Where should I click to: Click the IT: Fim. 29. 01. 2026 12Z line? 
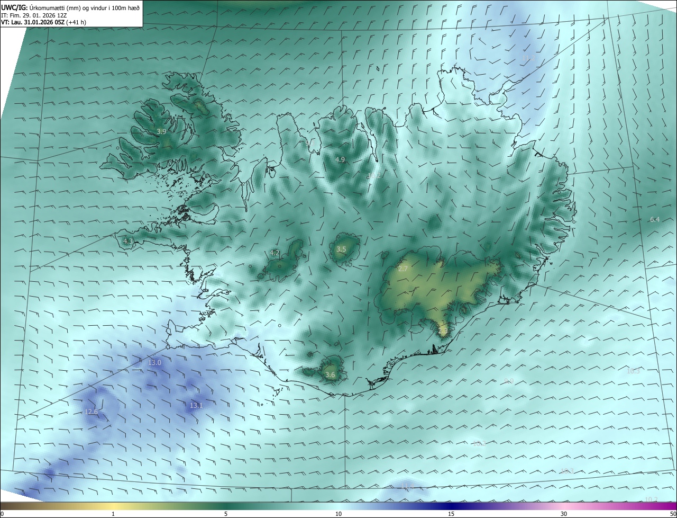pos(34,15)
